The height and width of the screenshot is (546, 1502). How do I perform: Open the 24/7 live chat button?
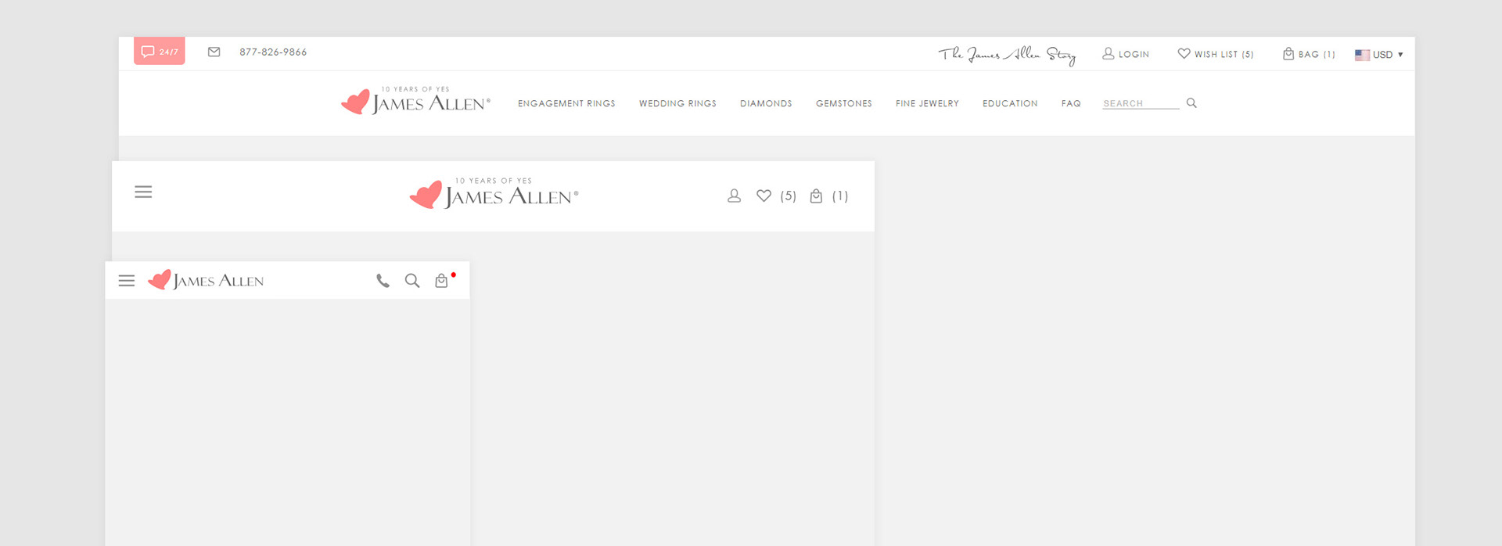159,51
